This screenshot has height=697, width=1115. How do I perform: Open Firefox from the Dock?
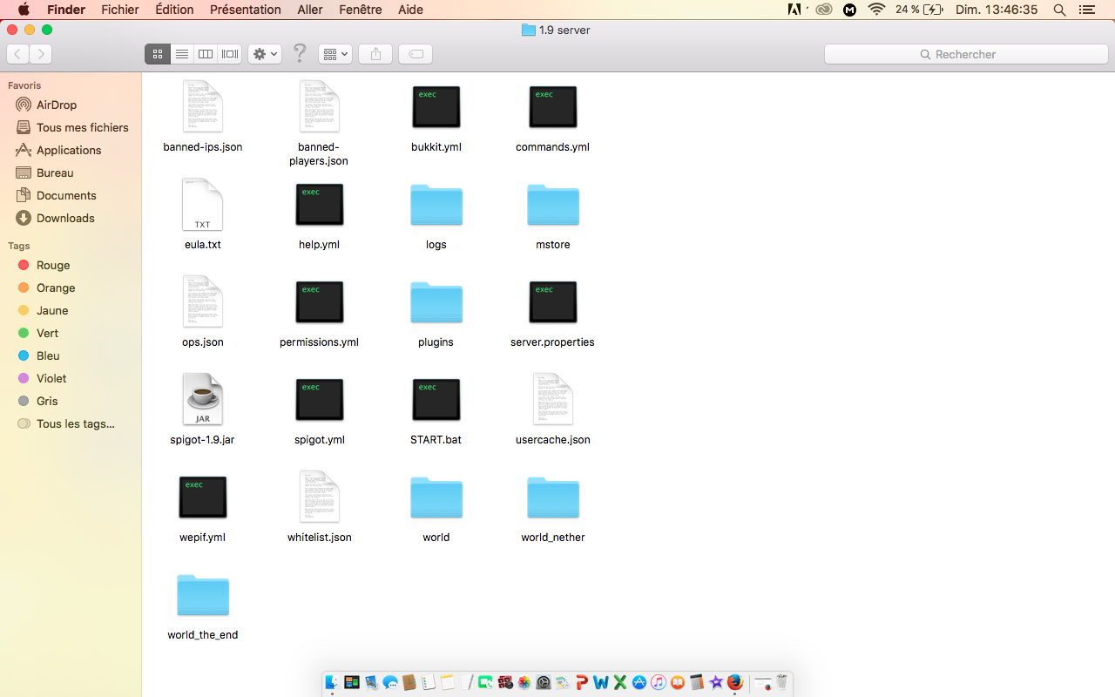pyautogui.click(x=734, y=682)
